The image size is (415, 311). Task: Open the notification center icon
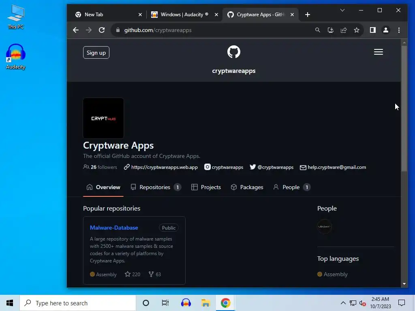point(402,303)
